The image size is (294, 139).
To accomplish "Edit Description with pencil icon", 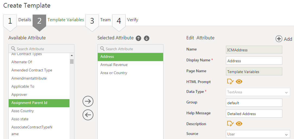I will coord(230,124).
